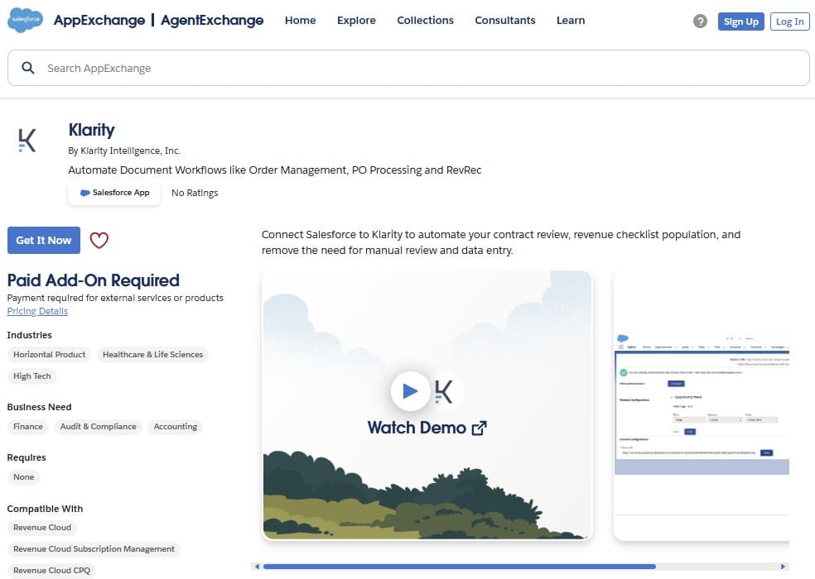
Task: Select the High Tech tag
Action: click(x=32, y=376)
